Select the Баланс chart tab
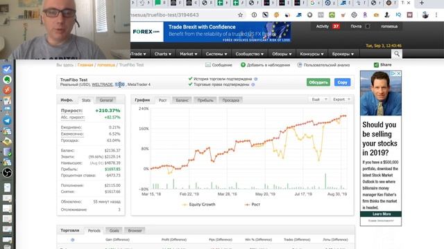Viewport: 444px width, 249px height. pyautogui.click(x=182, y=100)
